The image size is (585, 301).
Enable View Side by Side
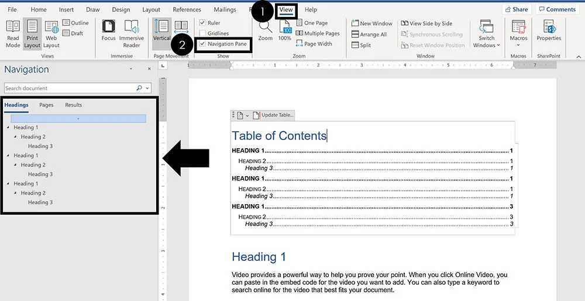click(426, 23)
